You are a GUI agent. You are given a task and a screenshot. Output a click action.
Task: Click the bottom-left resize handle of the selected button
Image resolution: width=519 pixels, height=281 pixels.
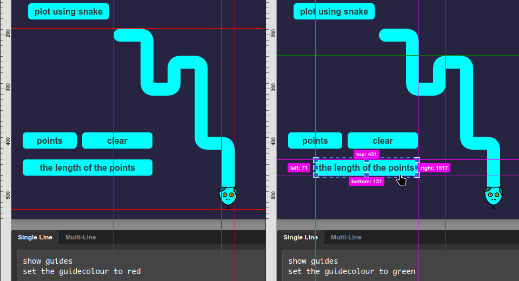coord(316,175)
